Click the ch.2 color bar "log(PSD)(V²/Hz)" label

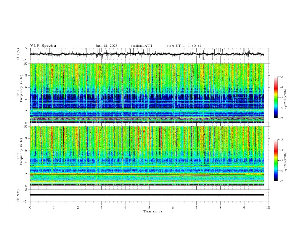(x=286, y=162)
